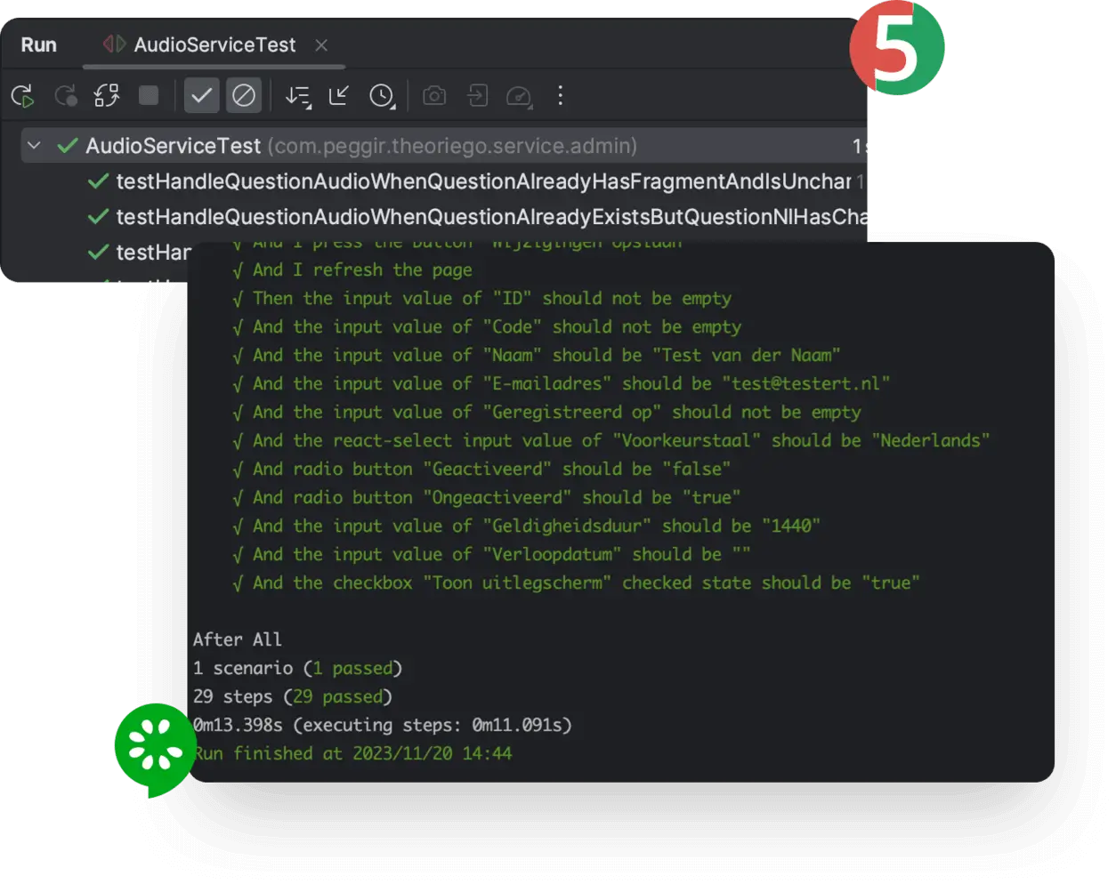The image size is (1116, 884).
Task: Click the red-and-green number 5 badge
Action: tap(897, 46)
